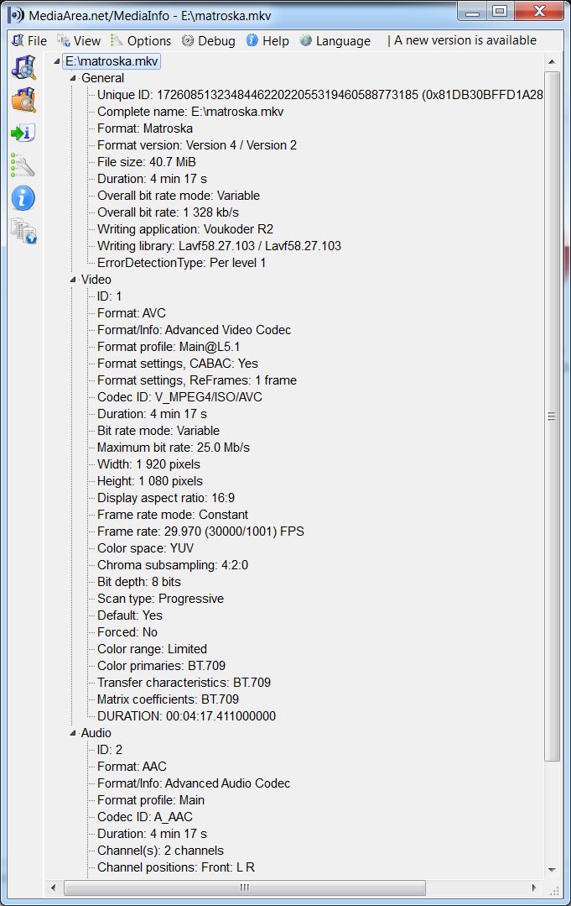
Task: Select 'Format settings, ReFrames: 1 frame' row
Action: 197,380
